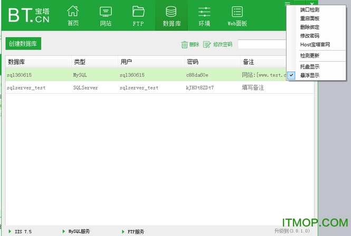The height and width of the screenshot is (236, 351).
Task: Click user cell sql360615
Action: pyautogui.click(x=132, y=75)
